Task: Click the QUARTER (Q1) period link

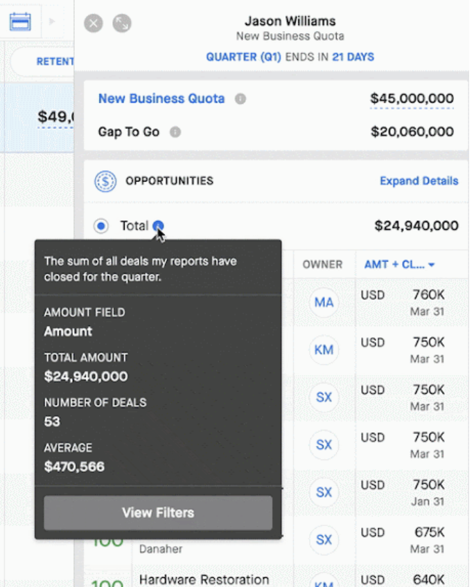Action: click(243, 57)
